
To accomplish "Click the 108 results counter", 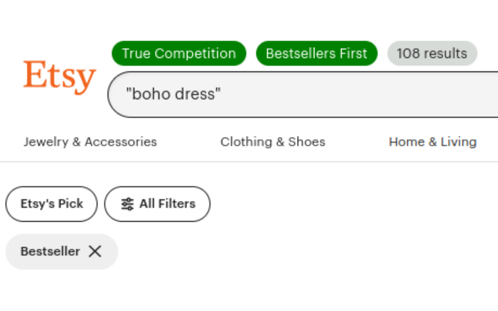I will pos(432,53).
